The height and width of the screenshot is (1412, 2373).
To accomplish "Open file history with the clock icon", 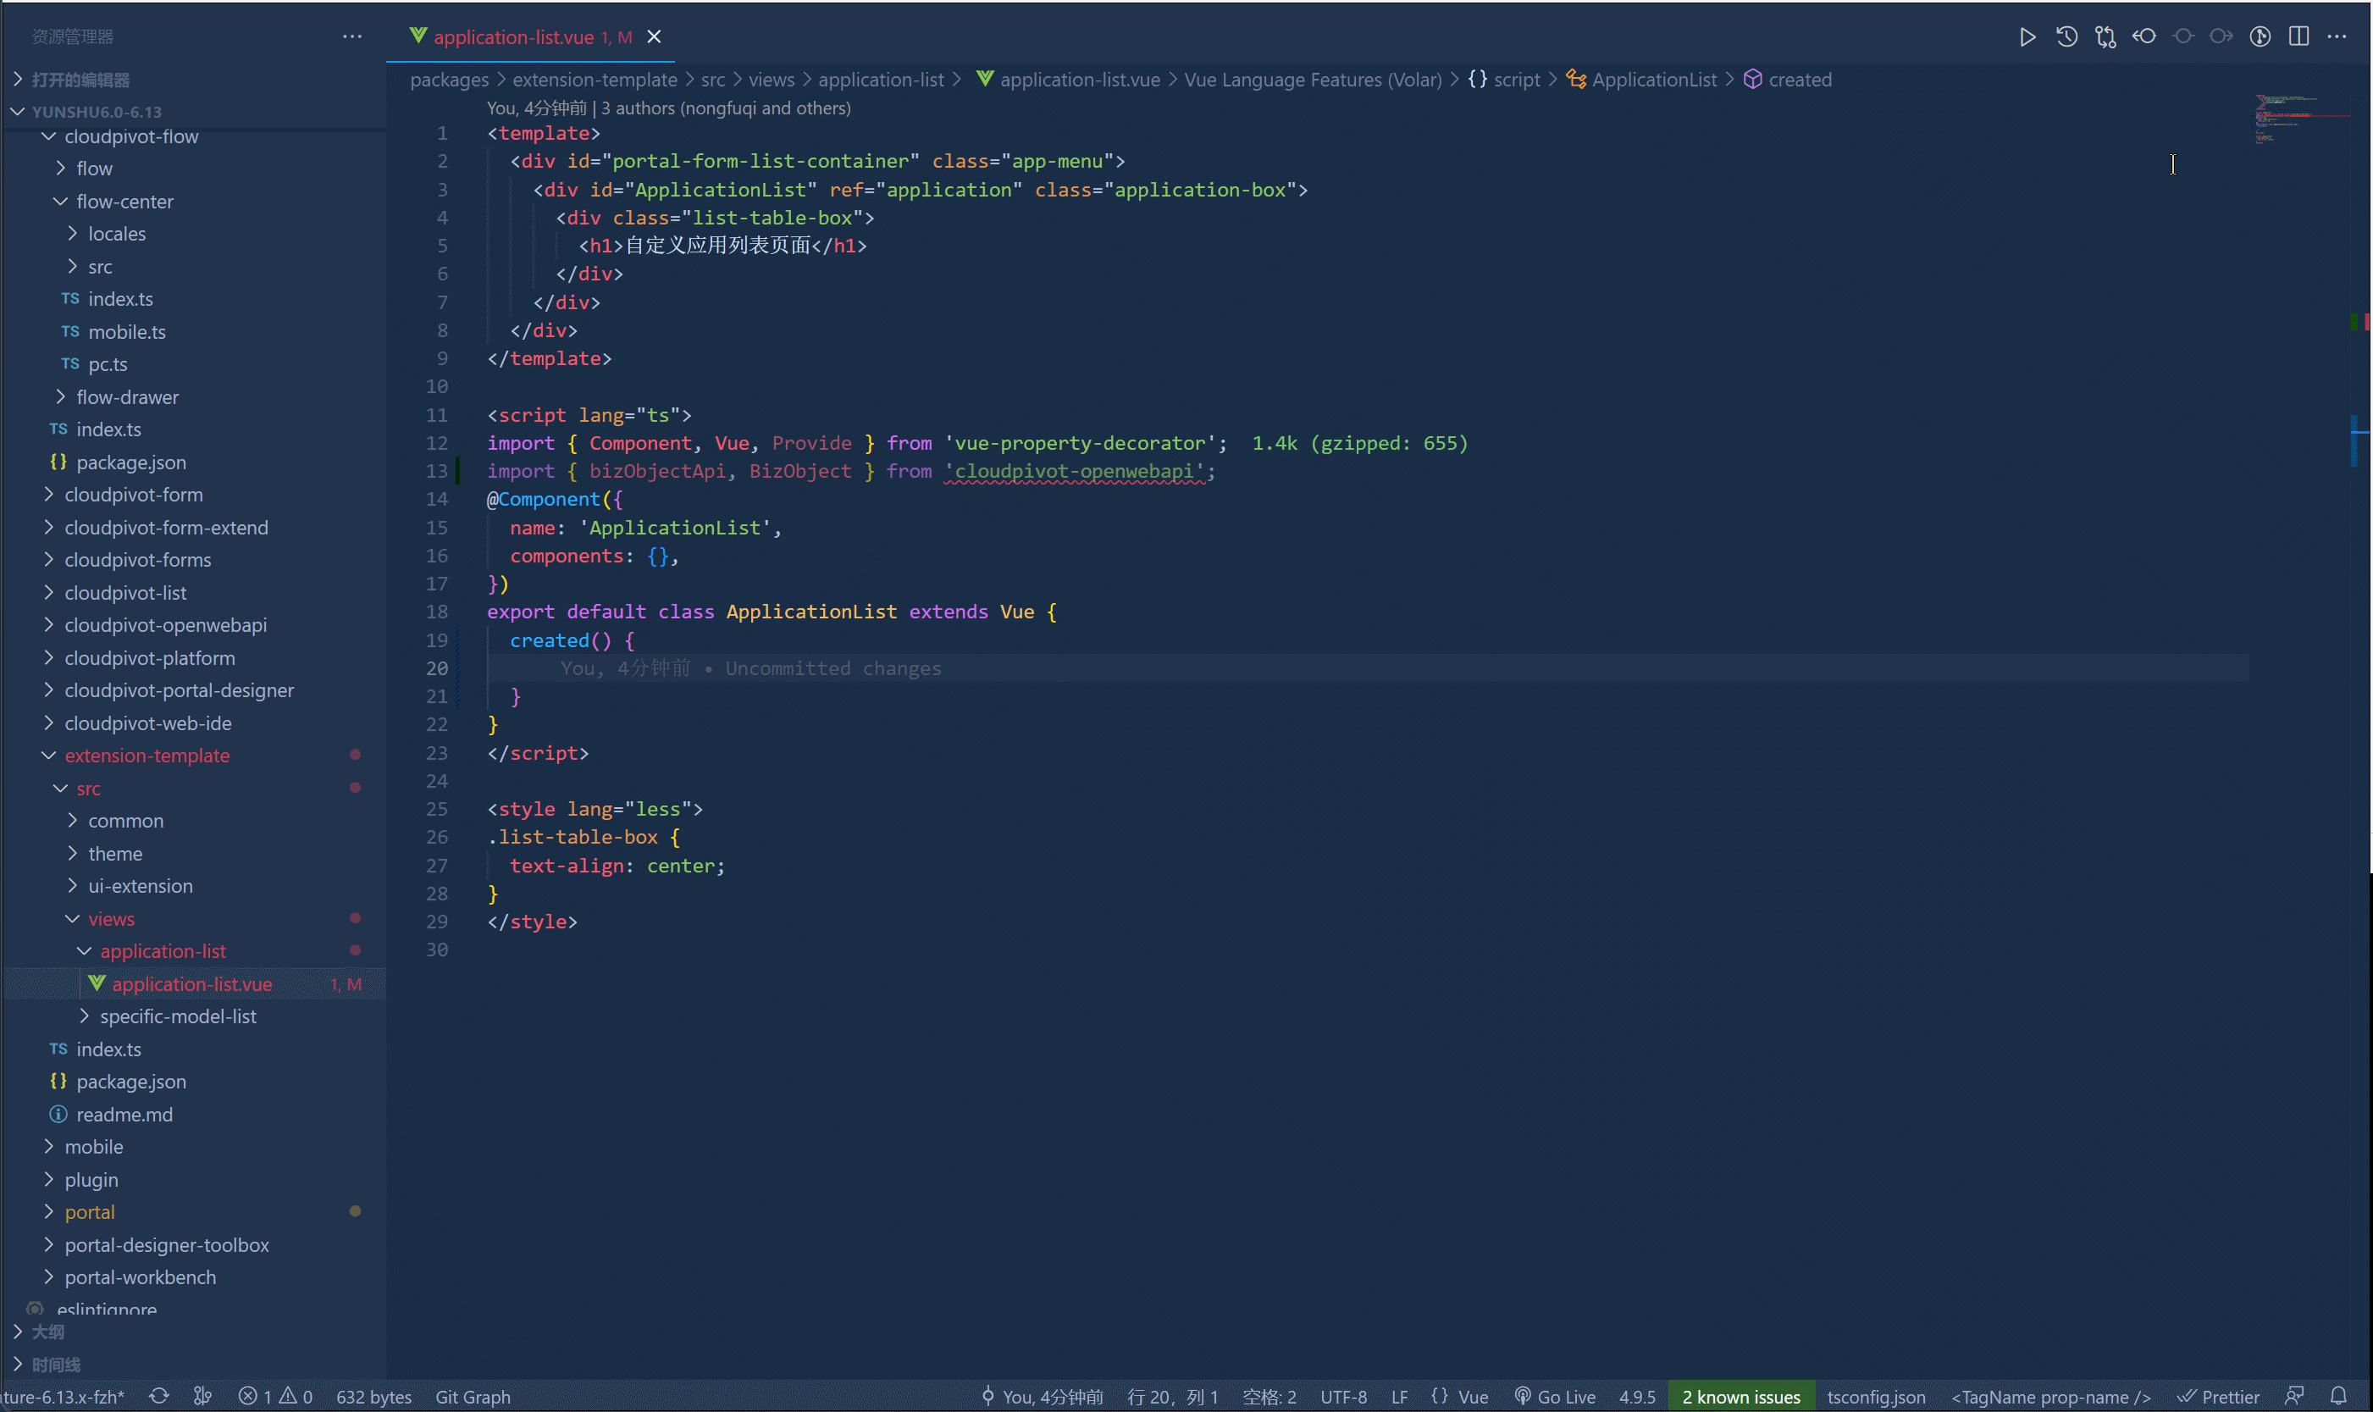I will pyautogui.click(x=2066, y=37).
